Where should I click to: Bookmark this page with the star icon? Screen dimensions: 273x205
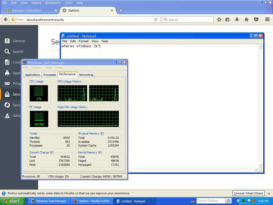(x=219, y=19)
